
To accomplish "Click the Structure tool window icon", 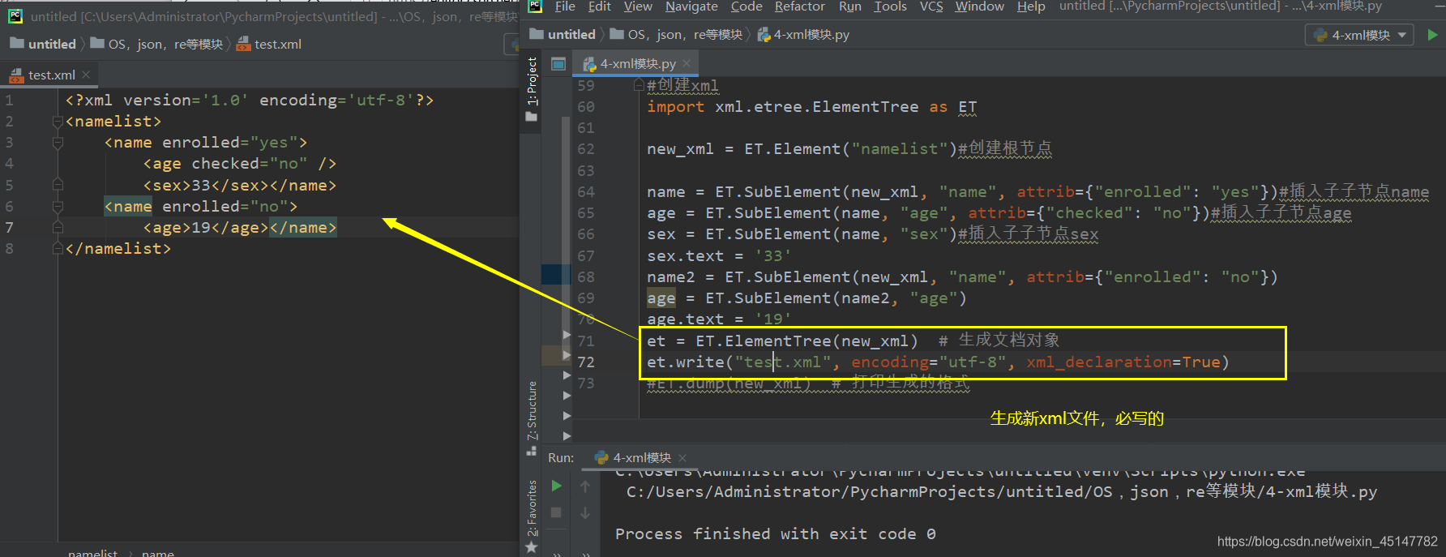I will point(532,451).
